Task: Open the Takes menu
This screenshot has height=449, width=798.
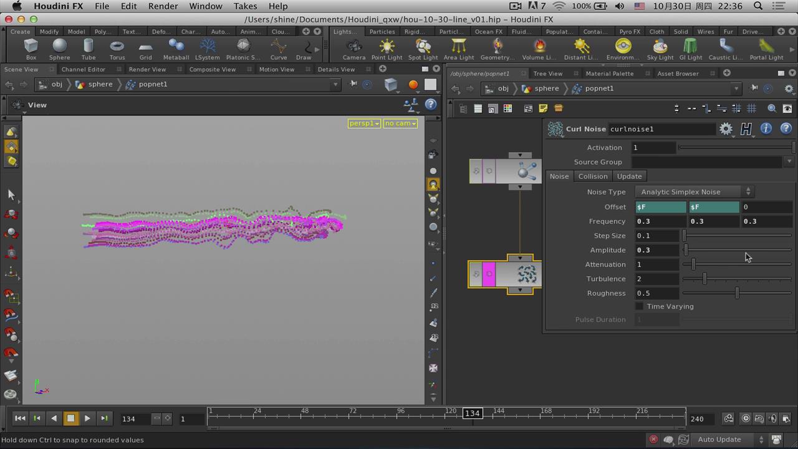Action: click(245, 6)
